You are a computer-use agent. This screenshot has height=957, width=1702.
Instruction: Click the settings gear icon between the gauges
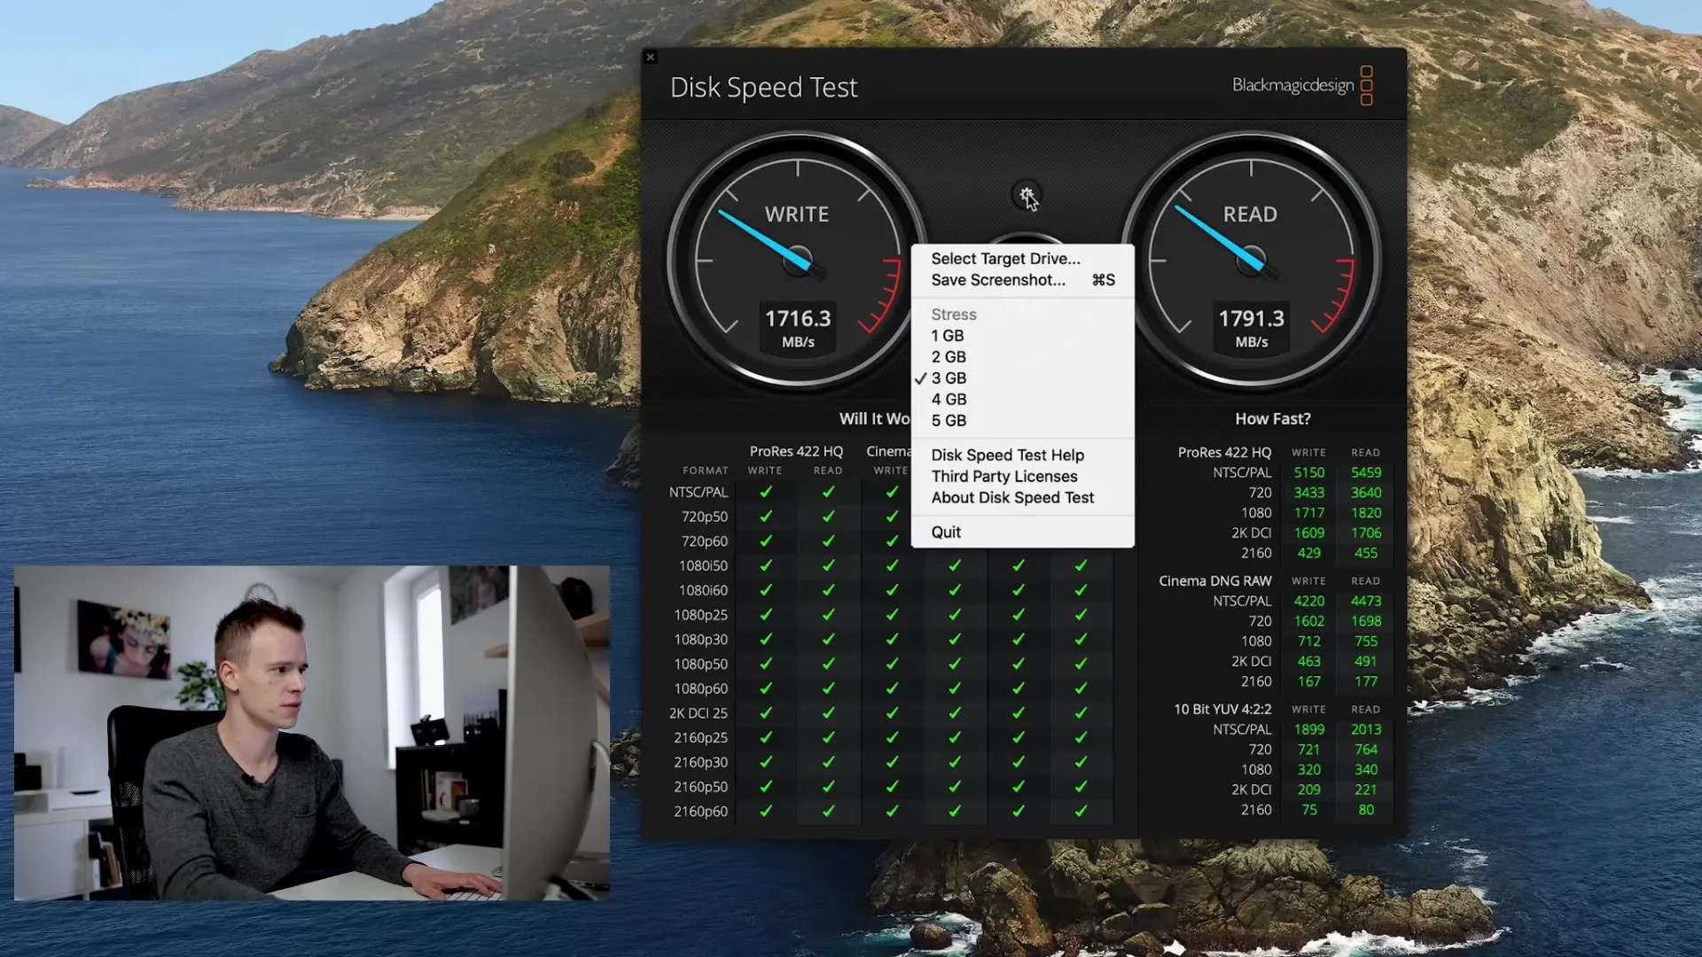point(1026,196)
